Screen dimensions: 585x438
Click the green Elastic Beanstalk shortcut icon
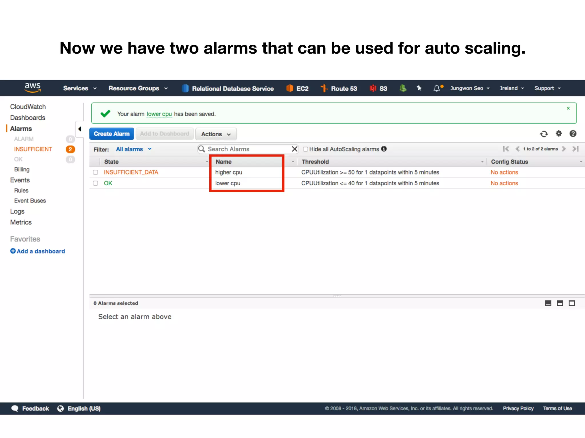pyautogui.click(x=403, y=88)
